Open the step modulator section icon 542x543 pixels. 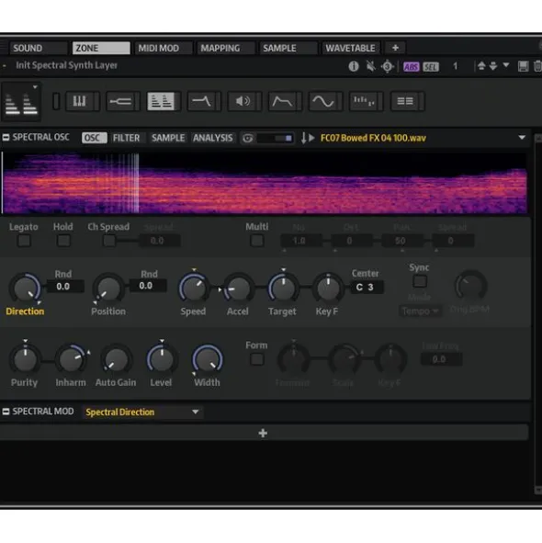pos(364,101)
